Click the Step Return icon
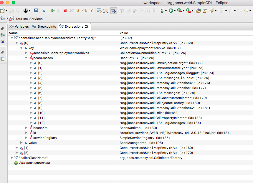 tap(91, 11)
